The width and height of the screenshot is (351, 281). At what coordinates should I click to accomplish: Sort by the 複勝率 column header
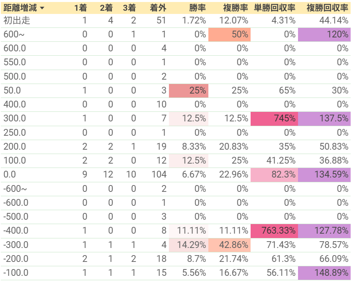(235, 8)
